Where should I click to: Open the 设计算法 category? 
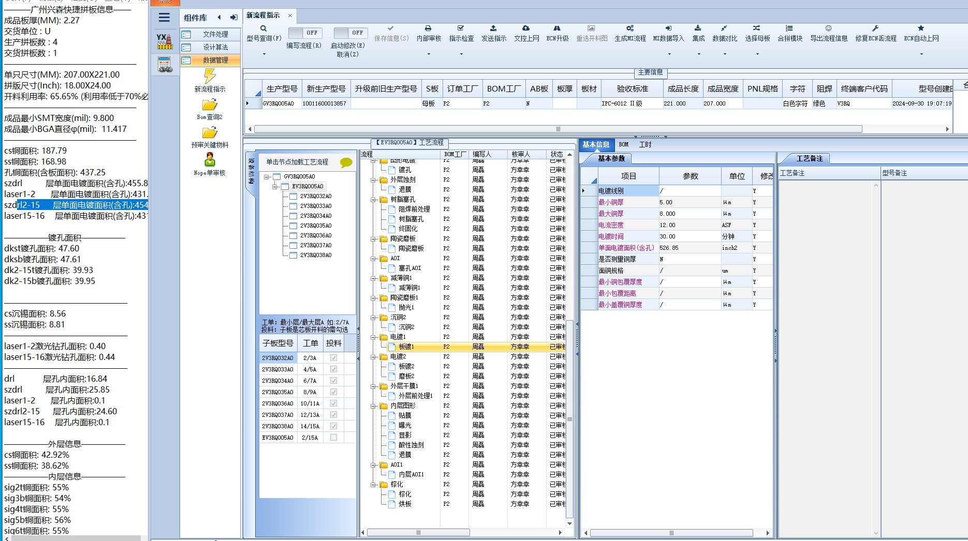point(210,47)
